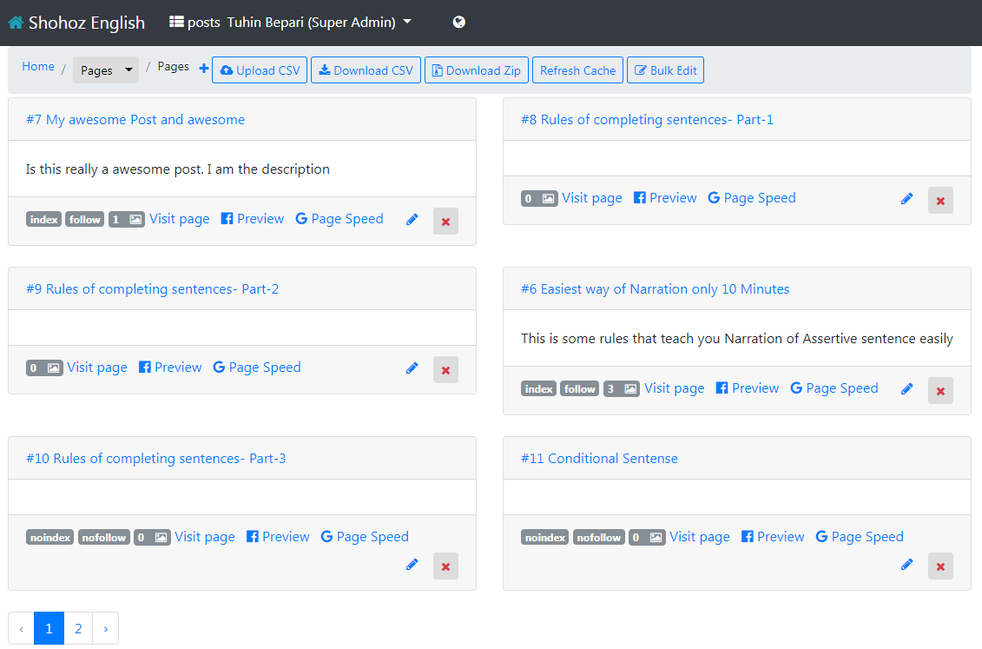This screenshot has width=982, height=649.
Task: Go to pagination page 2
Action: coord(78,627)
